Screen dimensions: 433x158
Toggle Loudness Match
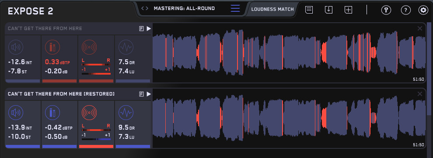pos(272,9)
